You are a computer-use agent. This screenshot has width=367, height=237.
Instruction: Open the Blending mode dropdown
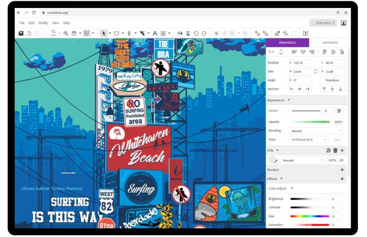(316, 131)
